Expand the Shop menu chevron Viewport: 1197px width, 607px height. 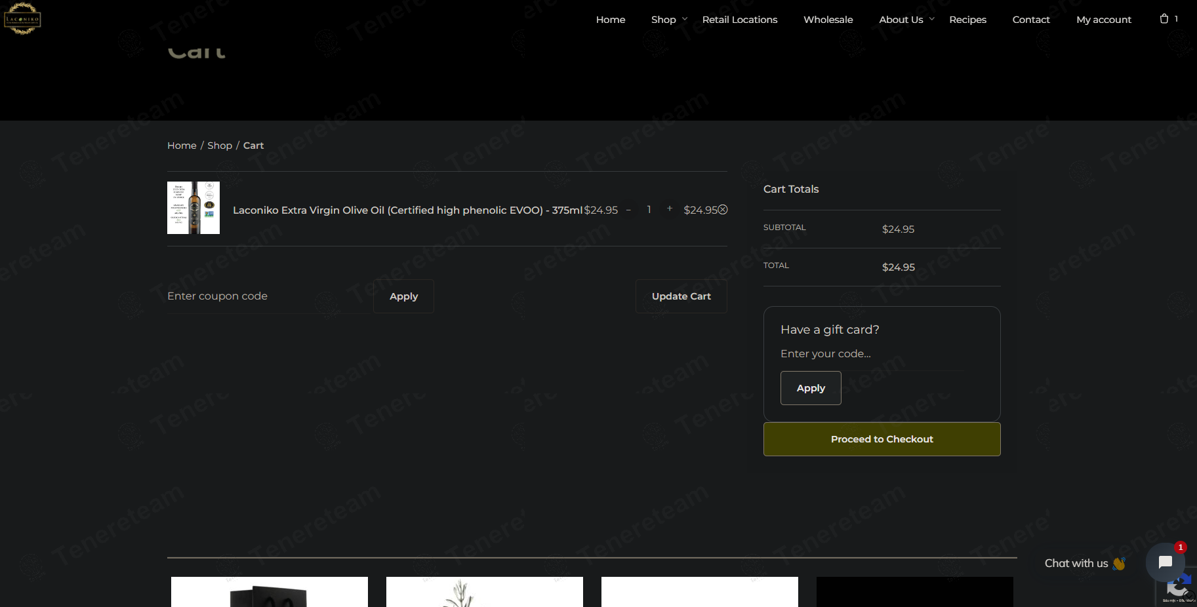coord(685,19)
